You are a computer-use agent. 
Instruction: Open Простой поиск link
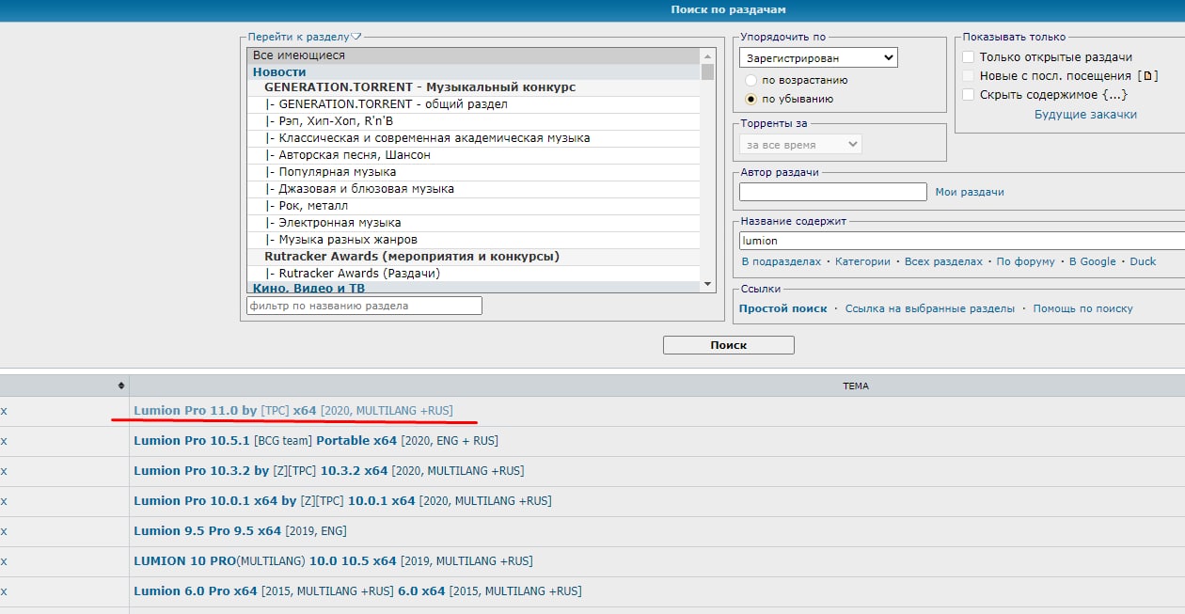click(x=783, y=308)
